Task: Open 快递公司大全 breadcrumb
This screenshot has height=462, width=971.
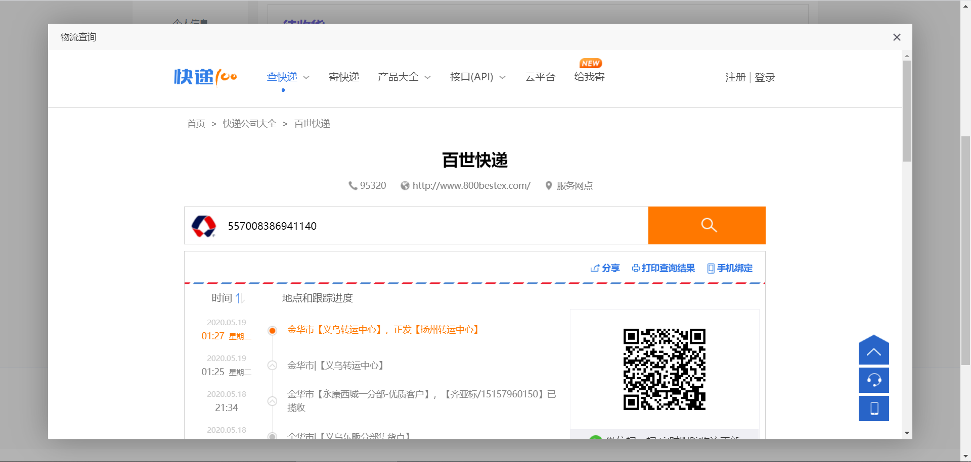Action: 249,124
